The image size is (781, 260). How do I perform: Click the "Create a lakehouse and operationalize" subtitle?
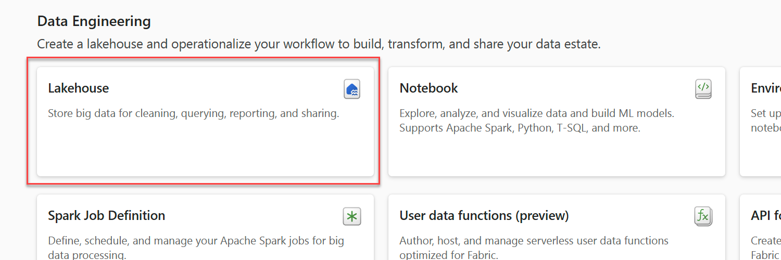(x=319, y=44)
